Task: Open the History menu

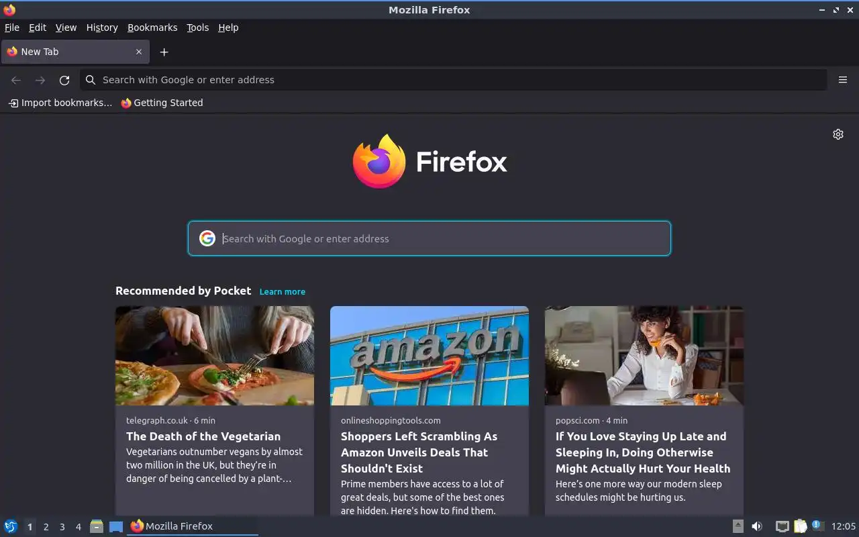Action: point(102,28)
